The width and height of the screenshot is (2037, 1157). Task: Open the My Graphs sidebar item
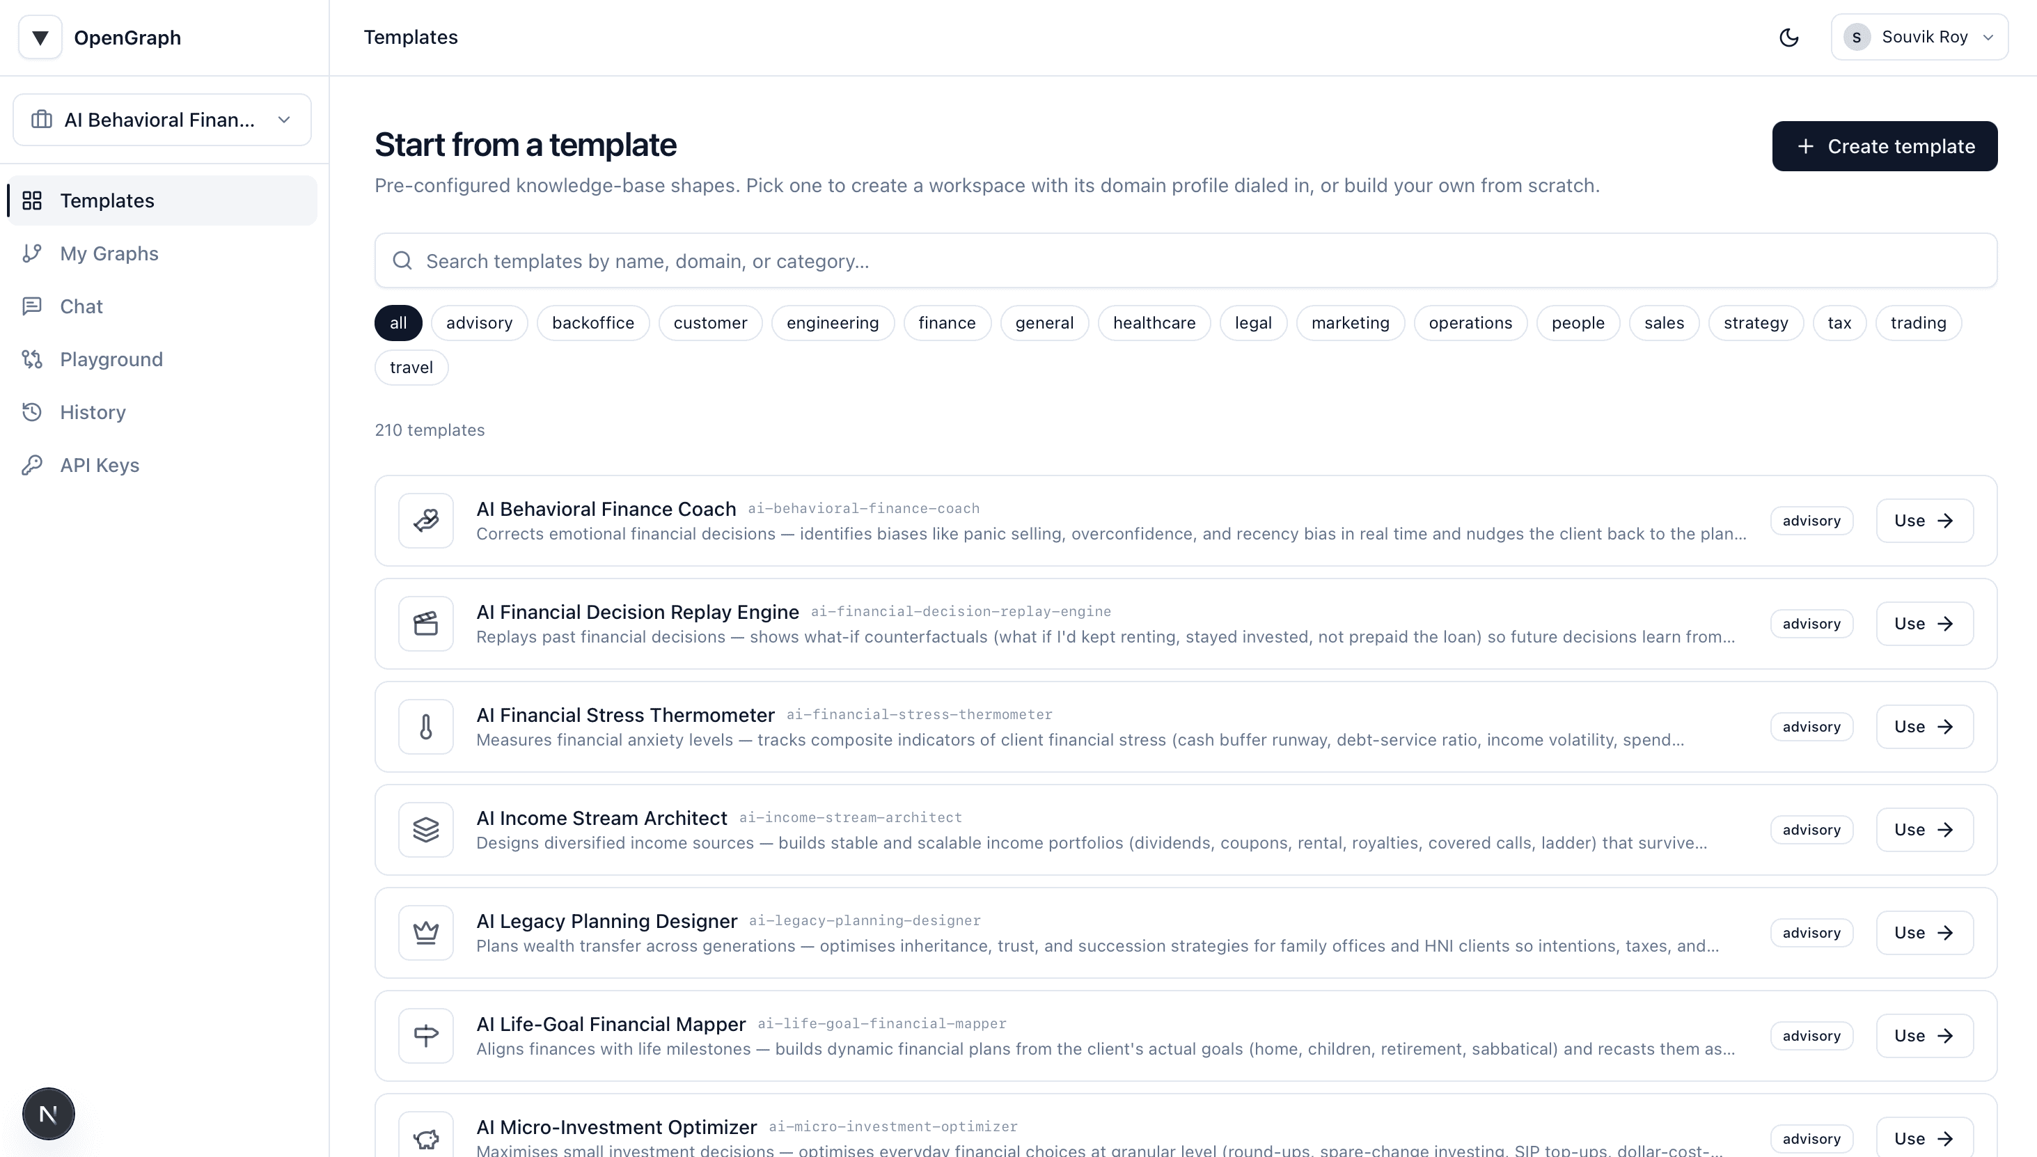(x=109, y=253)
